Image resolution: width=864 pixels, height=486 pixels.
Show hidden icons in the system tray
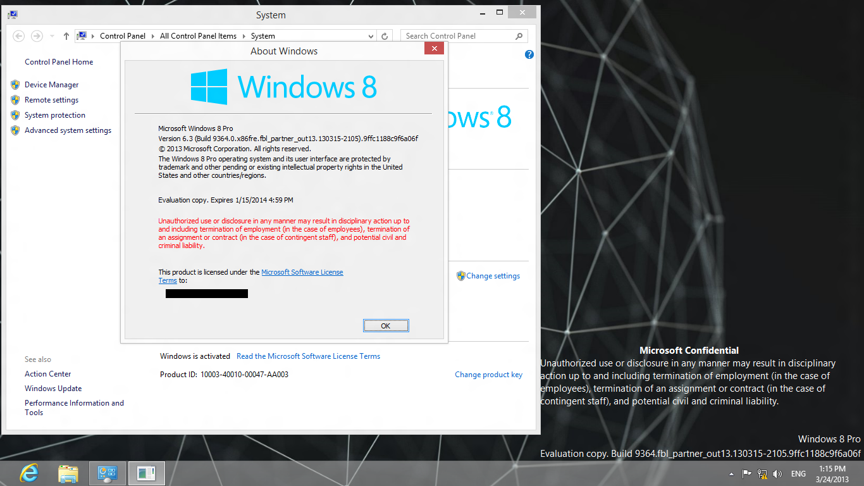(732, 474)
